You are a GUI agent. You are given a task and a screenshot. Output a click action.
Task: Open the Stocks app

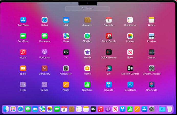[151, 52]
